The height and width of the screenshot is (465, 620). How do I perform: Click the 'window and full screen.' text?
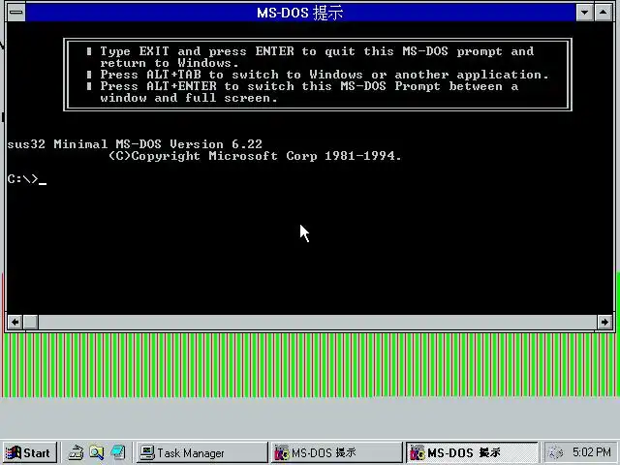[x=189, y=98]
